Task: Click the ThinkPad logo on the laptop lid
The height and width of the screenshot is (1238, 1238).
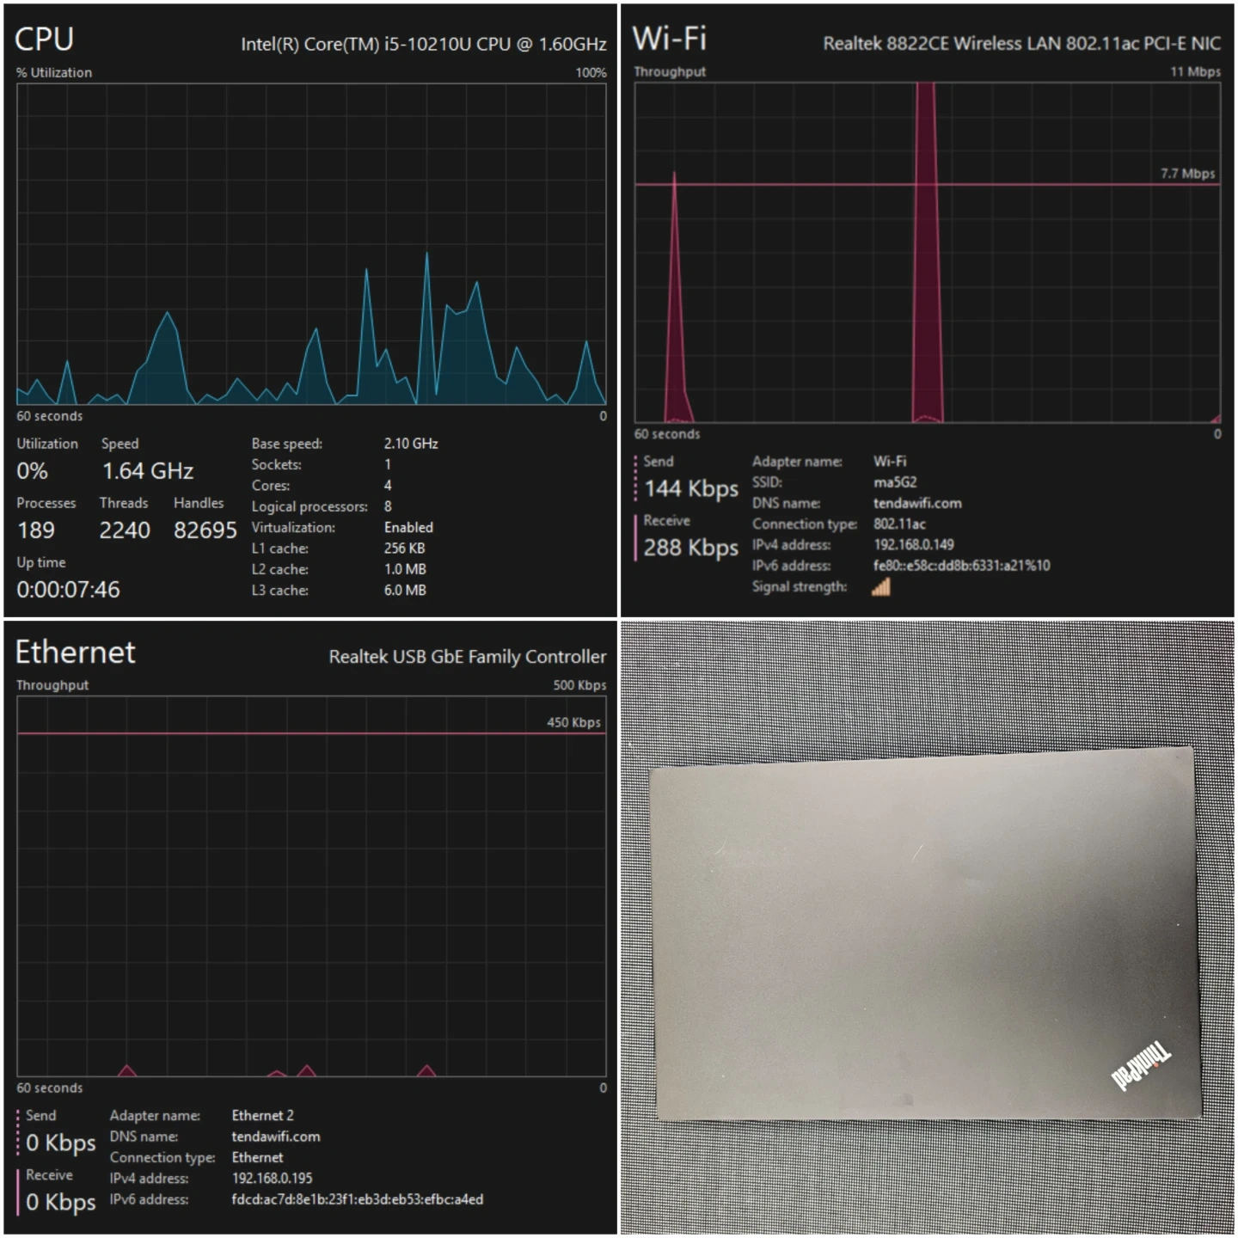Action: pos(1140,1065)
